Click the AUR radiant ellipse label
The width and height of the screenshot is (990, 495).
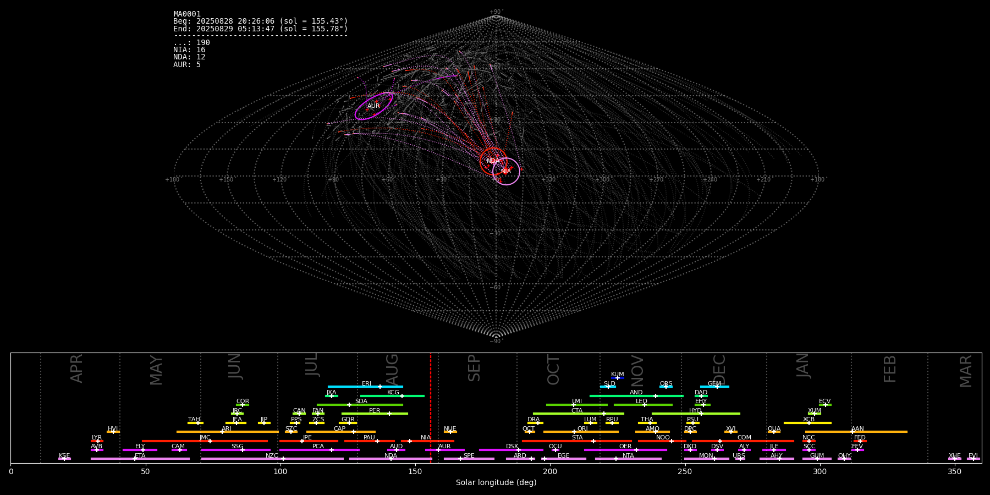(x=373, y=106)
